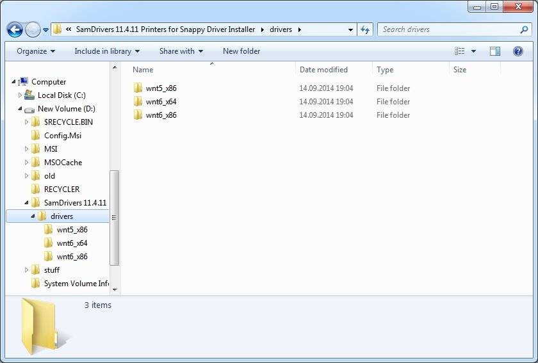This screenshot has height=363, width=538.
Task: Collapse the drivers tree node
Action: (x=33, y=216)
